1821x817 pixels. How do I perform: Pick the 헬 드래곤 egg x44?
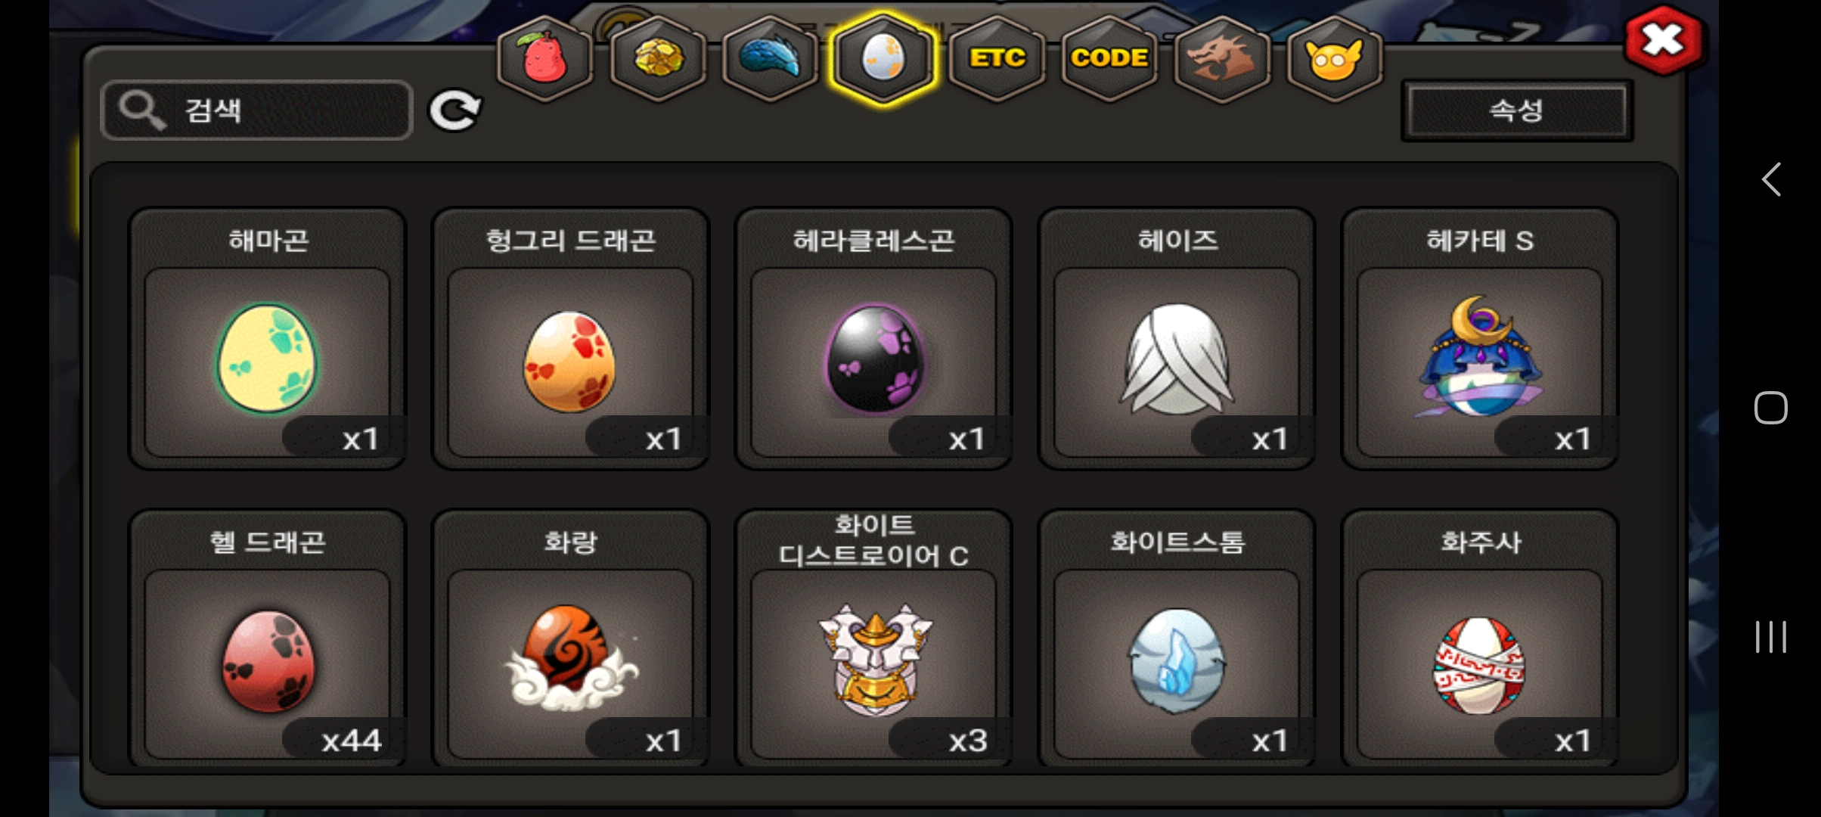268,639
